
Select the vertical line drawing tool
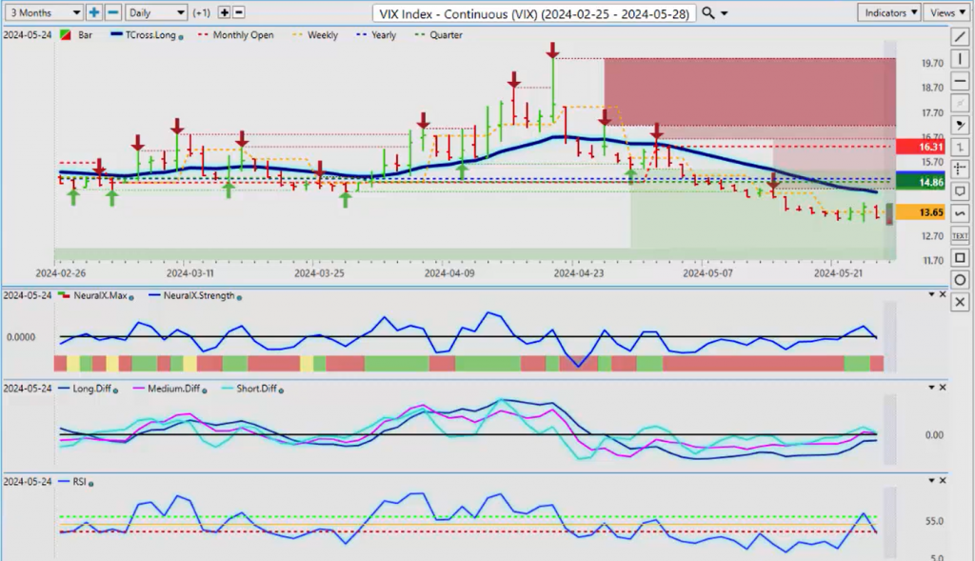pos(960,59)
